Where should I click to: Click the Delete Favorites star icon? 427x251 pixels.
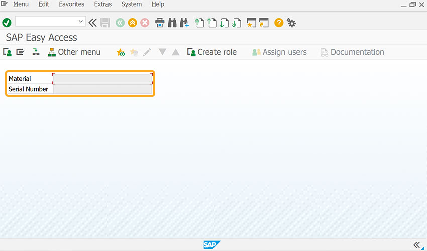tap(134, 52)
